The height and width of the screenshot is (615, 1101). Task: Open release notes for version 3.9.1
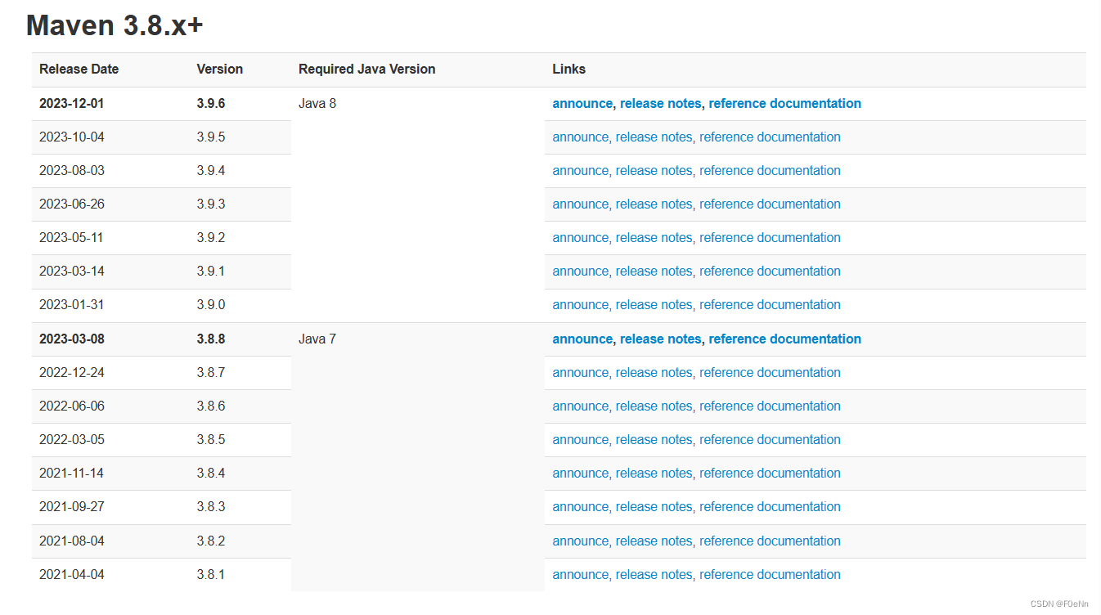653,271
